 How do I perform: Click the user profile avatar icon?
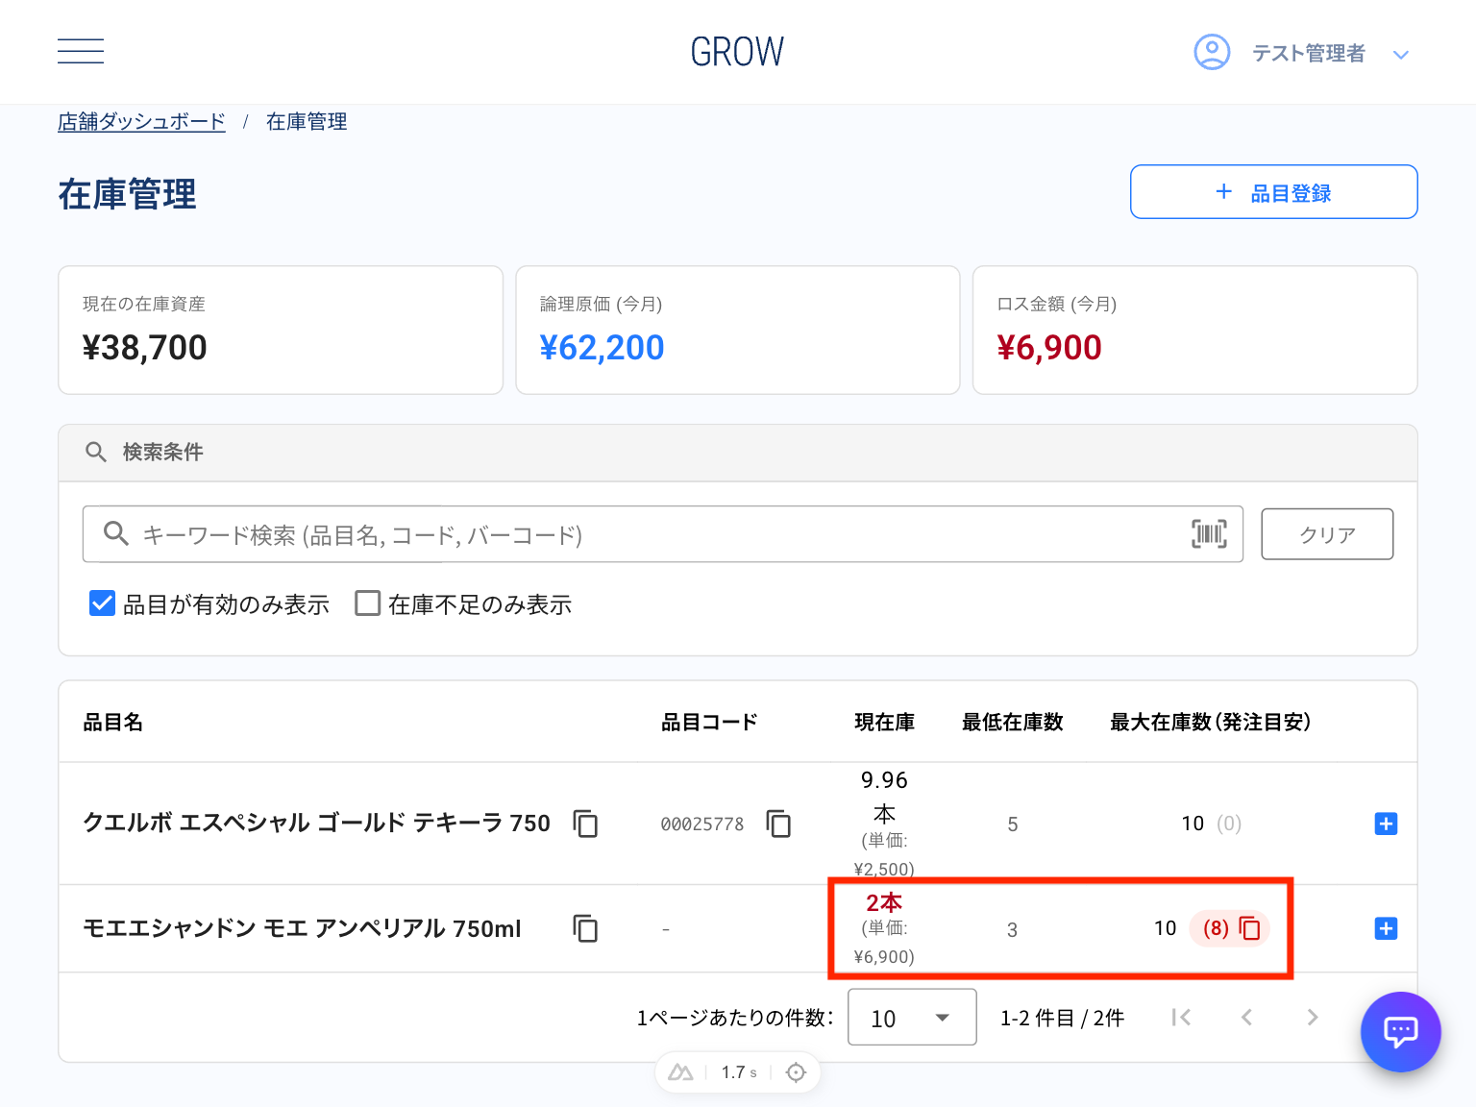[x=1212, y=52]
